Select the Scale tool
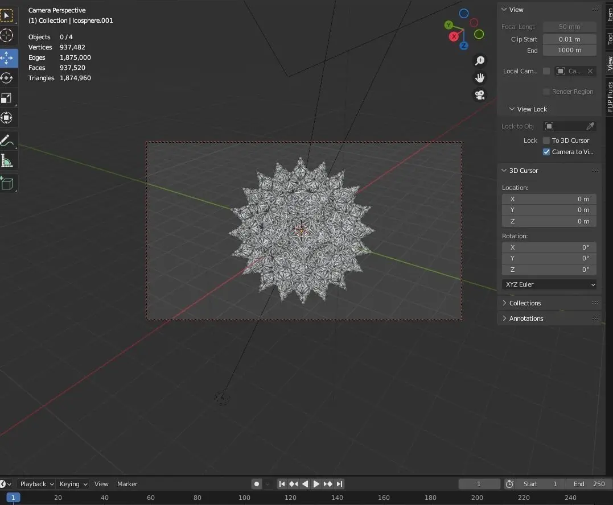Viewport: 613px width, 505px height. point(7,98)
